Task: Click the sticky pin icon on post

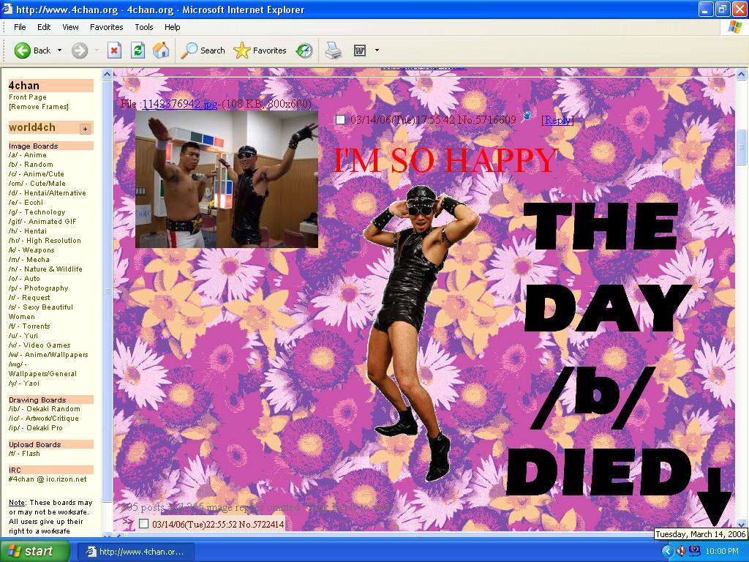Action: 527,116
